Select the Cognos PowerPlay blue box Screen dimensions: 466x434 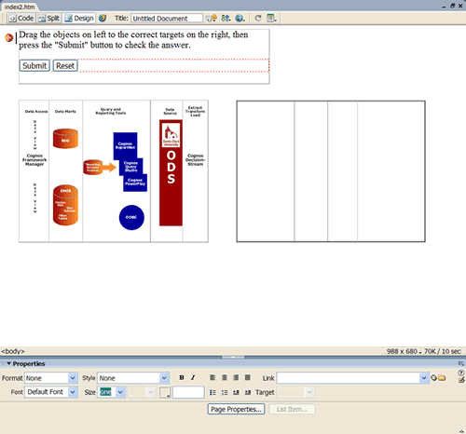pyautogui.click(x=135, y=183)
